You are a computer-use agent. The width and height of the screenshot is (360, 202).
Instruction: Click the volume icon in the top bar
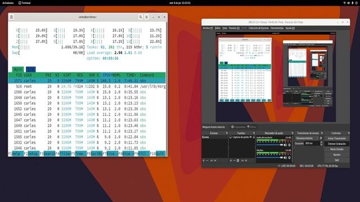tap(349, 3)
